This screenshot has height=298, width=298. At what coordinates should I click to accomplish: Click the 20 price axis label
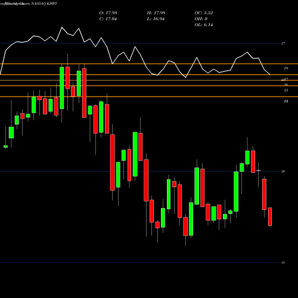(x=283, y=172)
